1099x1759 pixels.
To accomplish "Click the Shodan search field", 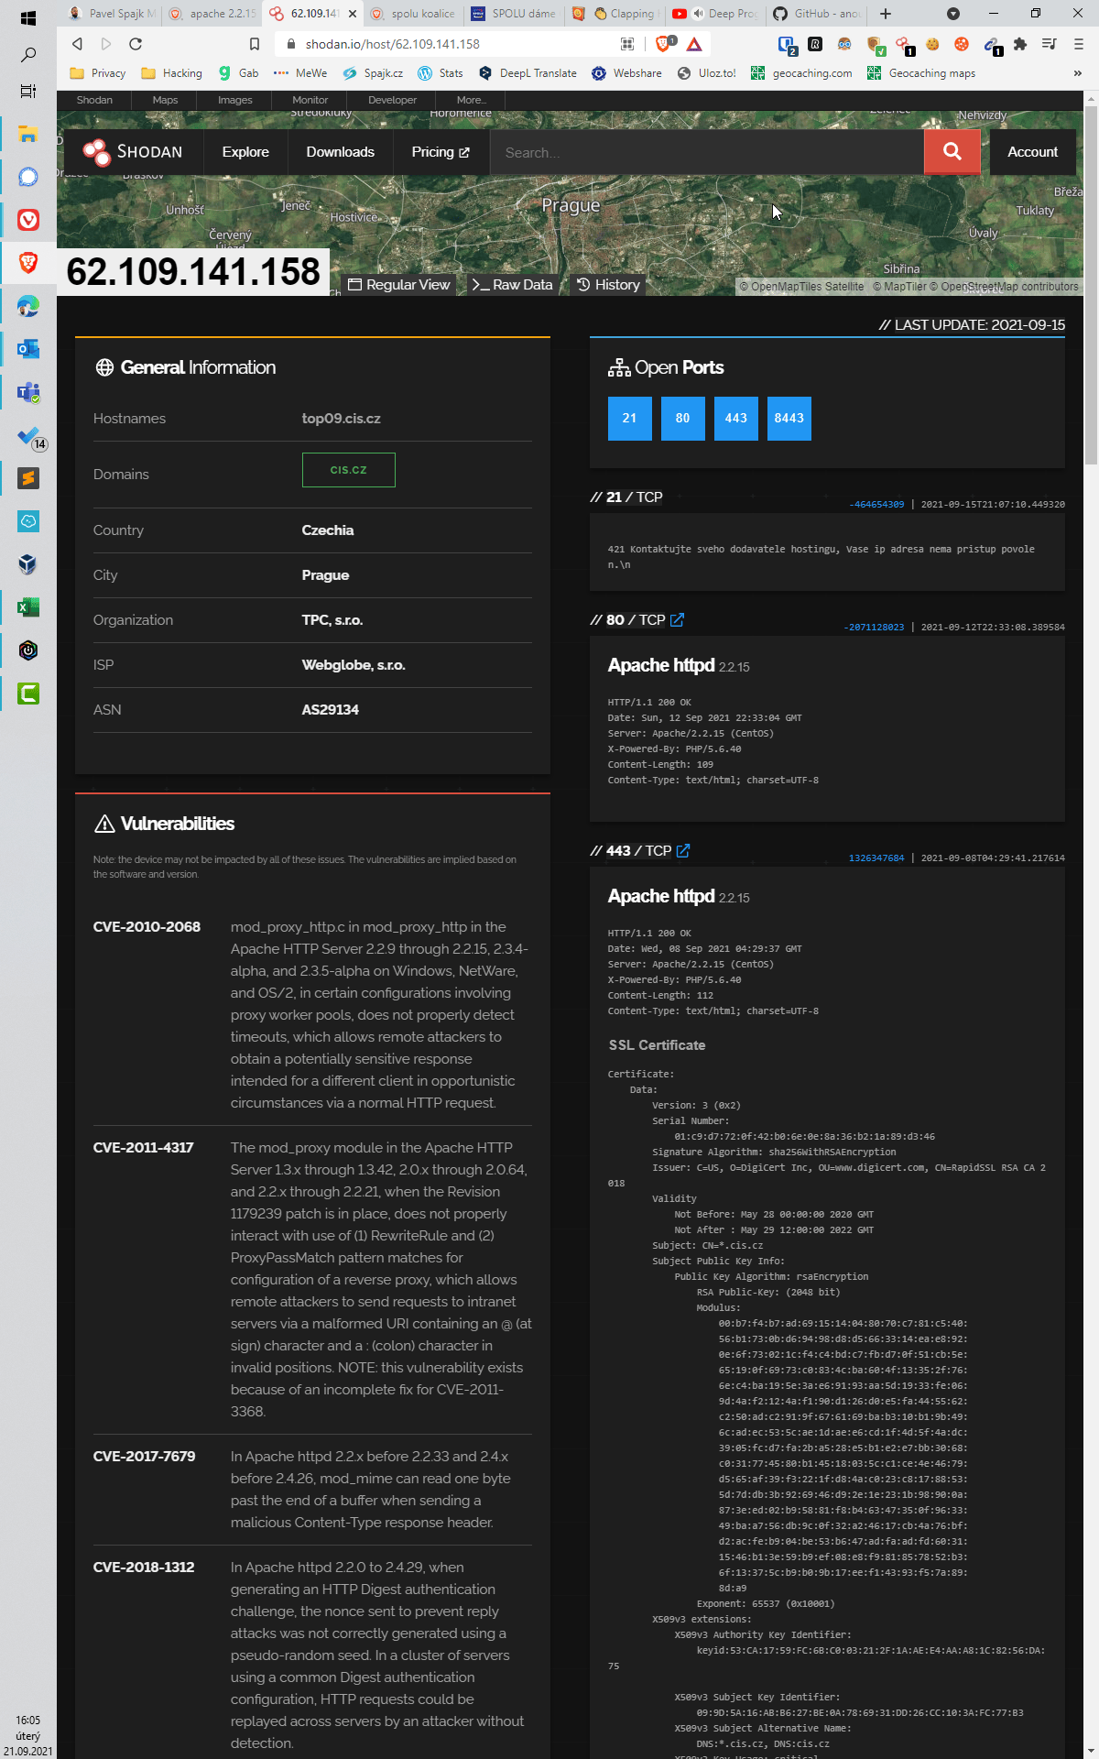I will click(x=707, y=152).
